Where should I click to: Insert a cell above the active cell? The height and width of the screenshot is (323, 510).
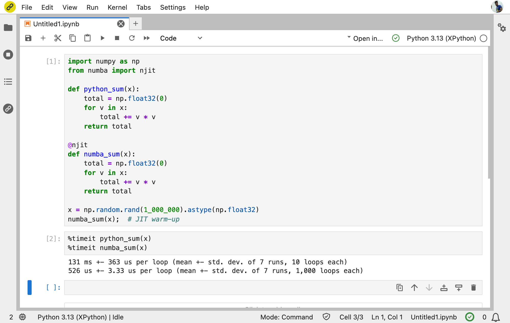coord(444,288)
